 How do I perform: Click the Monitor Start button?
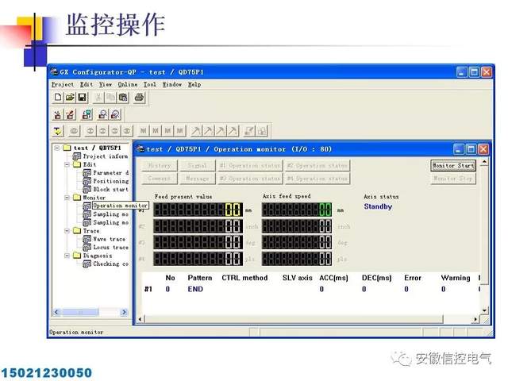pyautogui.click(x=453, y=166)
